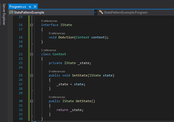Click the C# project icon in navigation bar
Viewport: 174px width, 122px height.
(x=11, y=12)
